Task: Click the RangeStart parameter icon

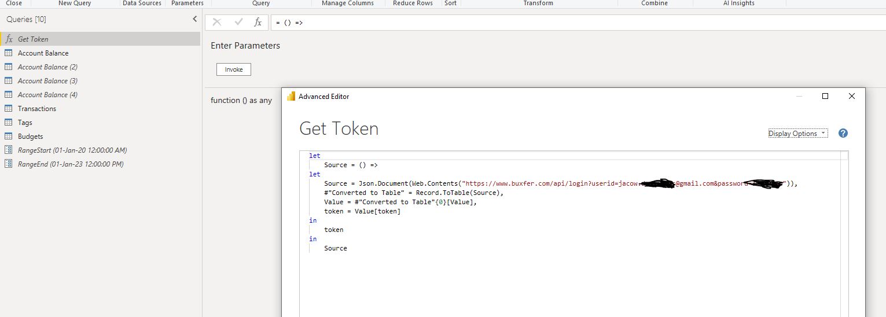Action: tap(9, 150)
